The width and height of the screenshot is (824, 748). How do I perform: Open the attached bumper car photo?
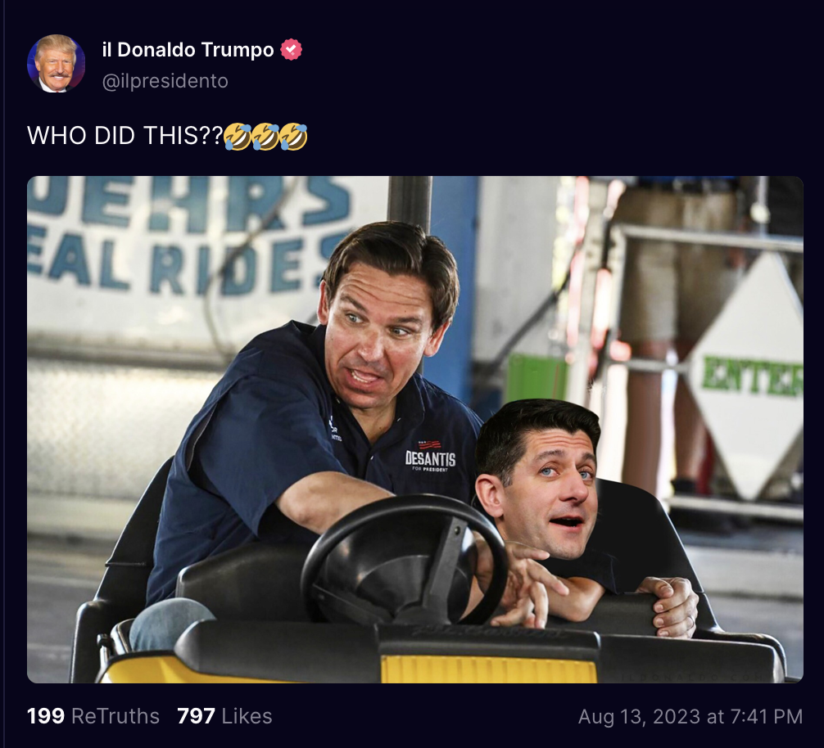[415, 430]
